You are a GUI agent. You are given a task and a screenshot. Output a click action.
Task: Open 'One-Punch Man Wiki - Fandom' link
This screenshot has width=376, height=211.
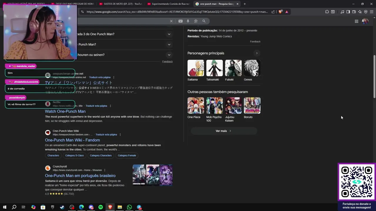coord(72,140)
